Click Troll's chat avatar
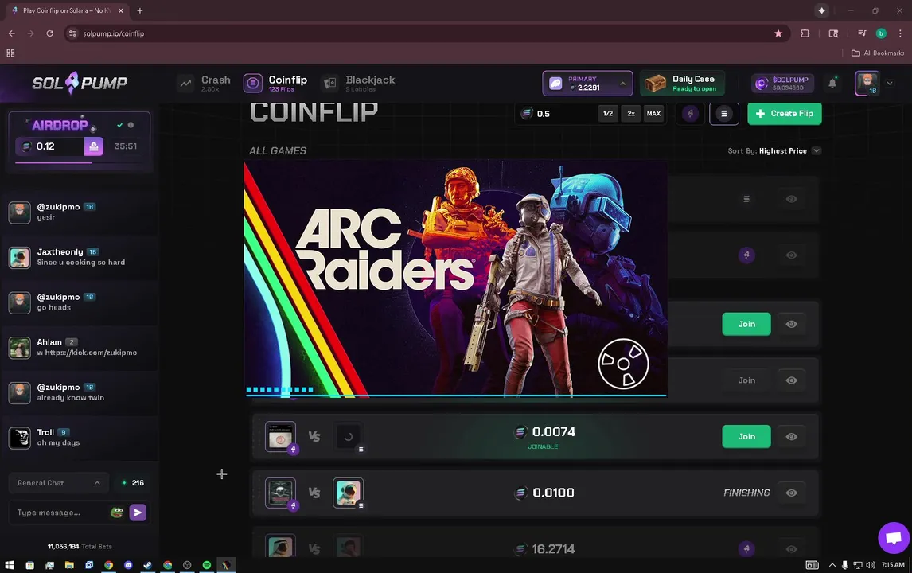This screenshot has width=912, height=573. (19, 438)
